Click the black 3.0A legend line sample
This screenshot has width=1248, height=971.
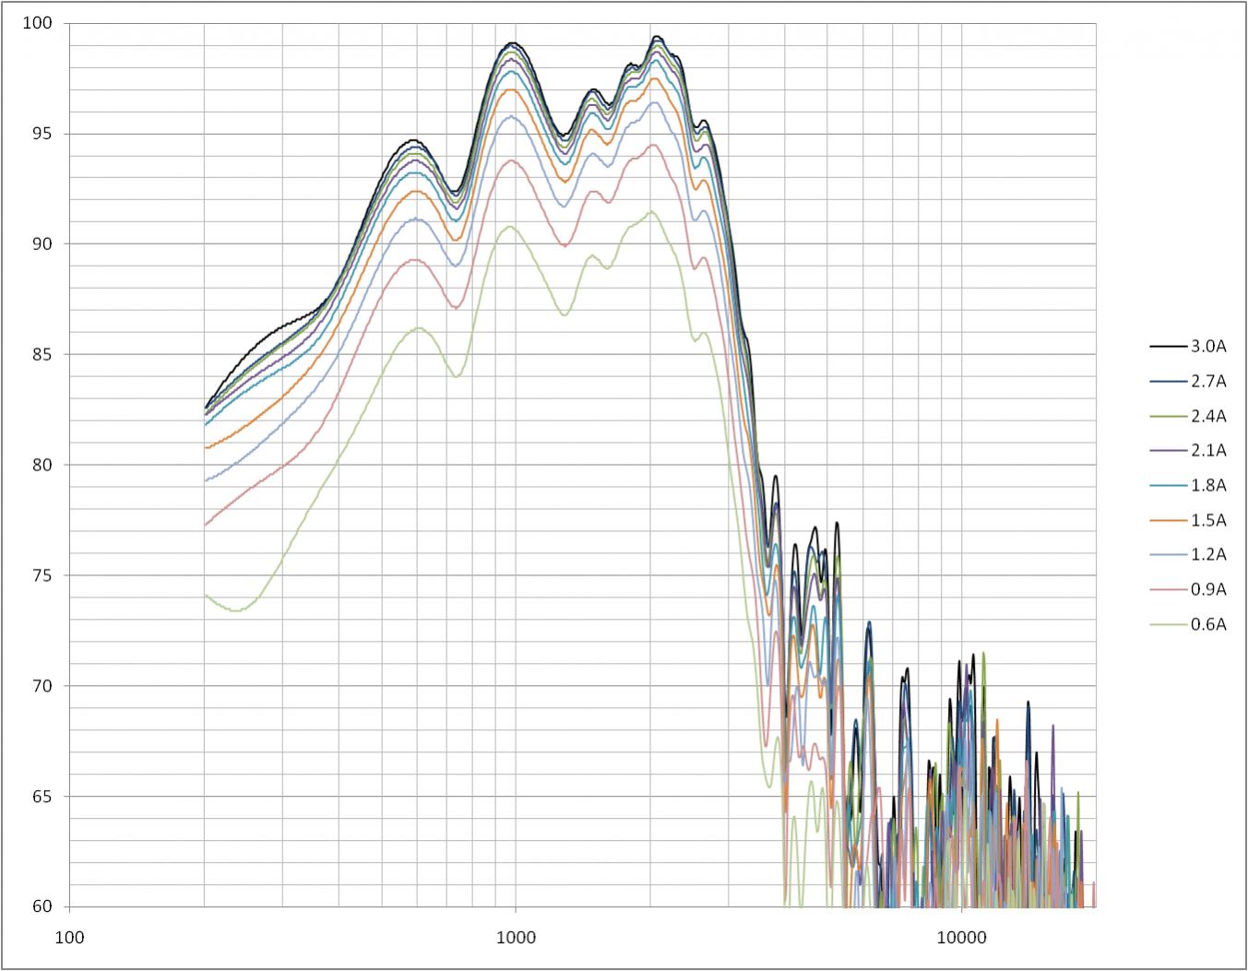pyautogui.click(x=1169, y=347)
